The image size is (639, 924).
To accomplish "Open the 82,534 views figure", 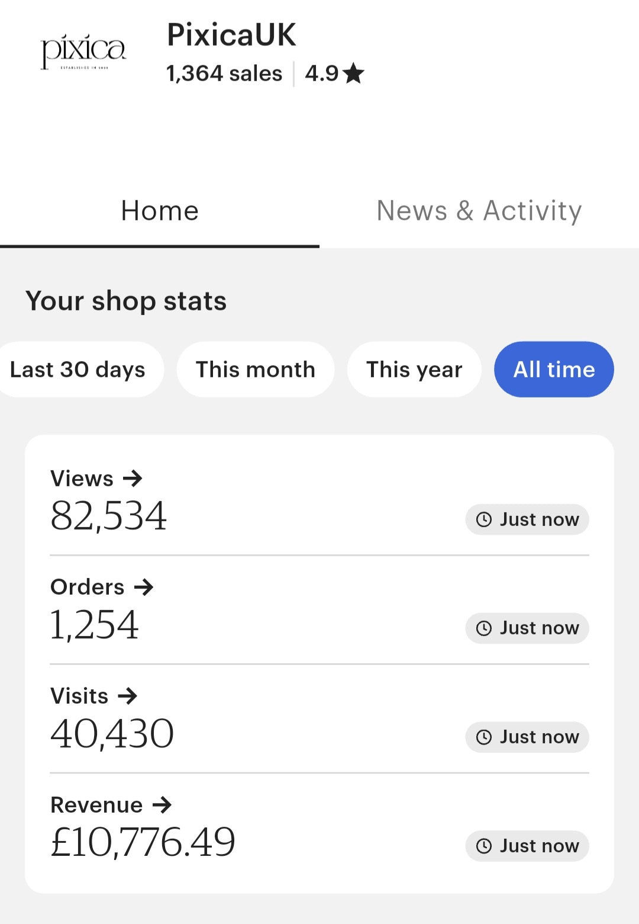I will point(109,516).
